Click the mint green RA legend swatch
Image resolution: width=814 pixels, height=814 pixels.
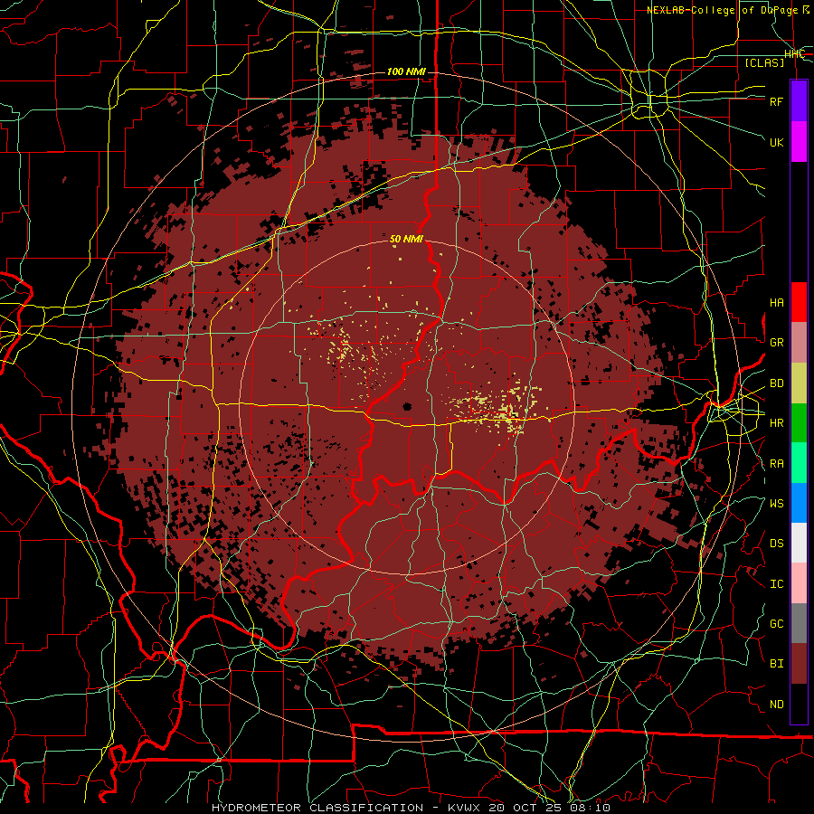coord(799,463)
